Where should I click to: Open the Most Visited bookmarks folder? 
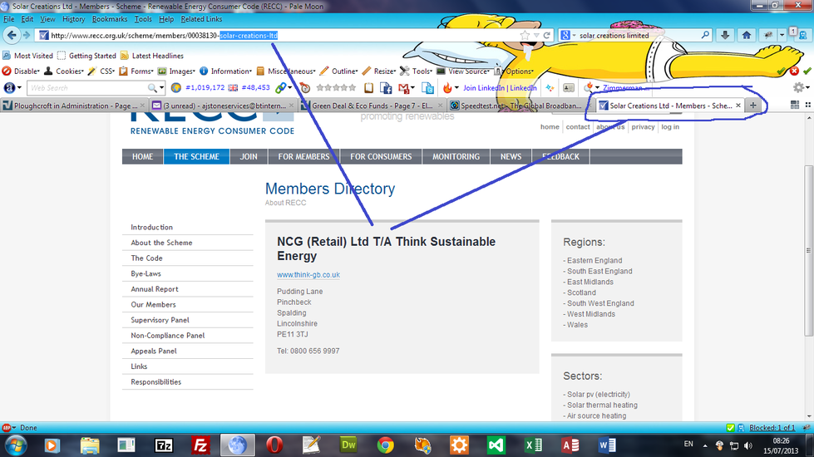(x=28, y=56)
